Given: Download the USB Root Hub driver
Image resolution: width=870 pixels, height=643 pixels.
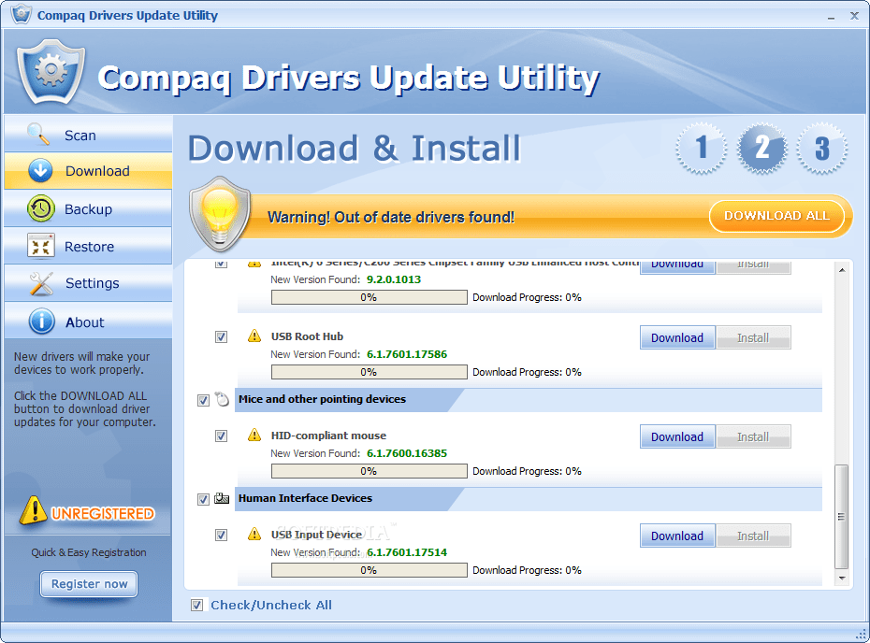Looking at the screenshot, I should (x=677, y=337).
